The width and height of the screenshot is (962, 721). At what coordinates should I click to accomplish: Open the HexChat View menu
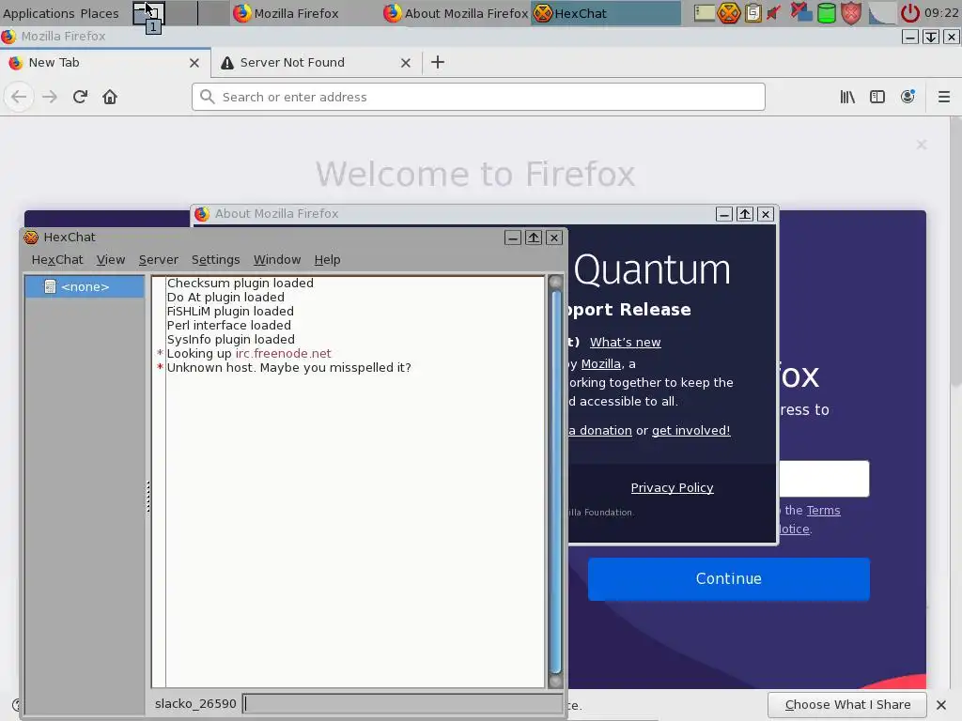pyautogui.click(x=111, y=259)
